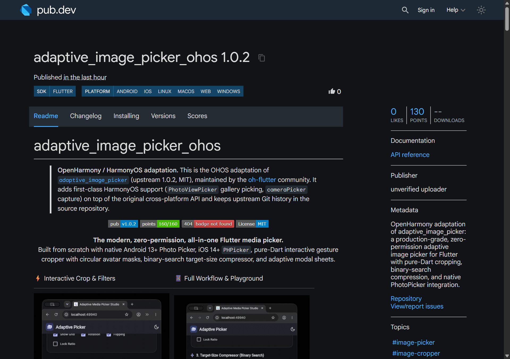510x359 pixels.
Task: Toggle the light/dark theme sun icon
Action: (x=481, y=10)
